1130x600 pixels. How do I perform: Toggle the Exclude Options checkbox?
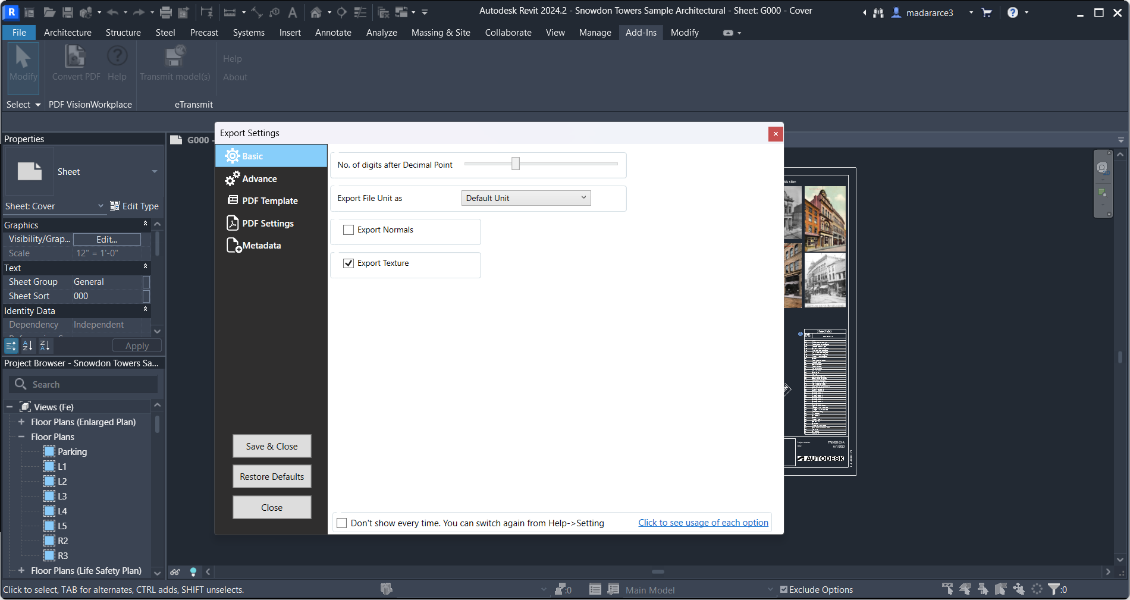coord(784,590)
